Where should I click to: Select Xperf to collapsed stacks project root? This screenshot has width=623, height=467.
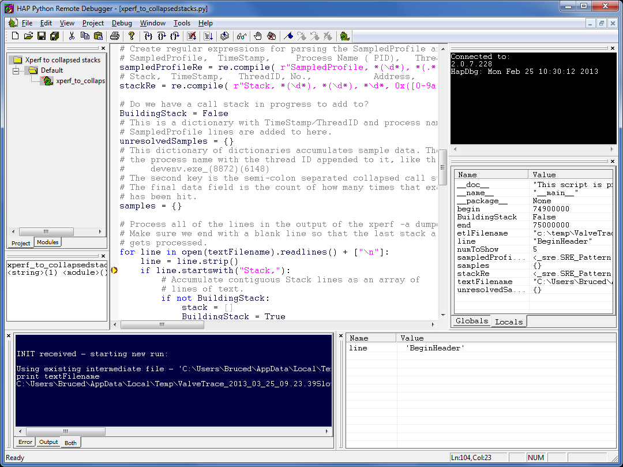[x=63, y=60]
